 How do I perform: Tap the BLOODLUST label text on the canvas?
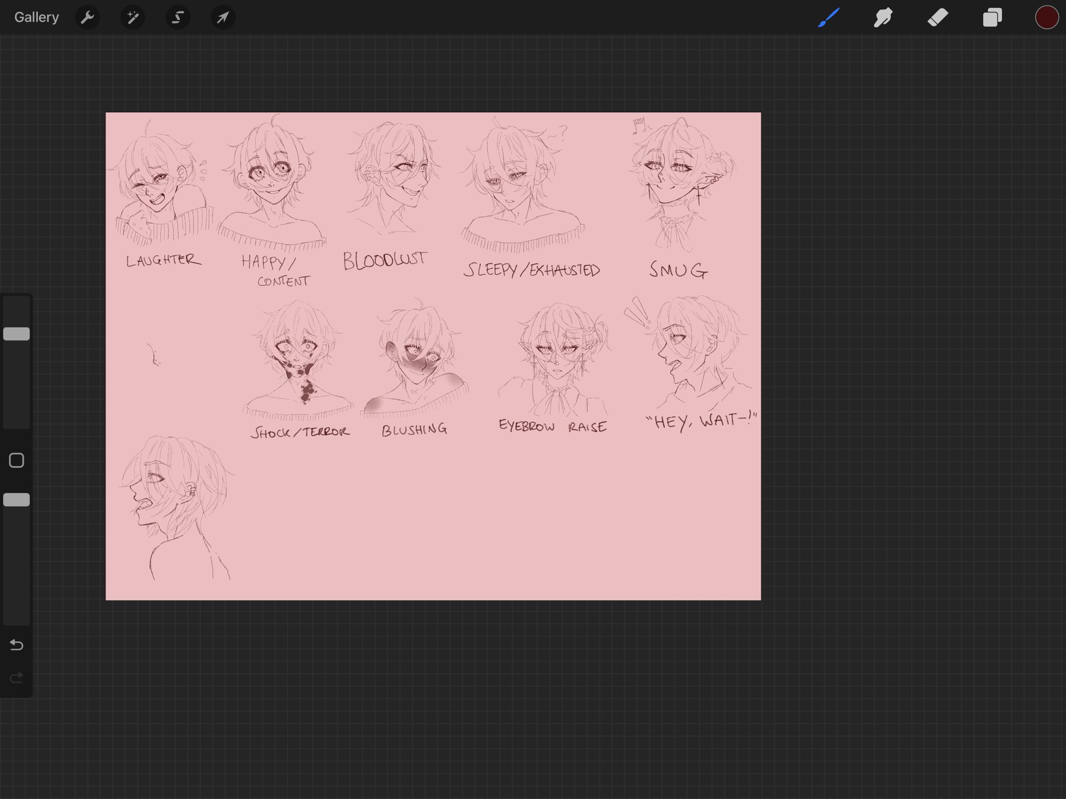point(385,260)
